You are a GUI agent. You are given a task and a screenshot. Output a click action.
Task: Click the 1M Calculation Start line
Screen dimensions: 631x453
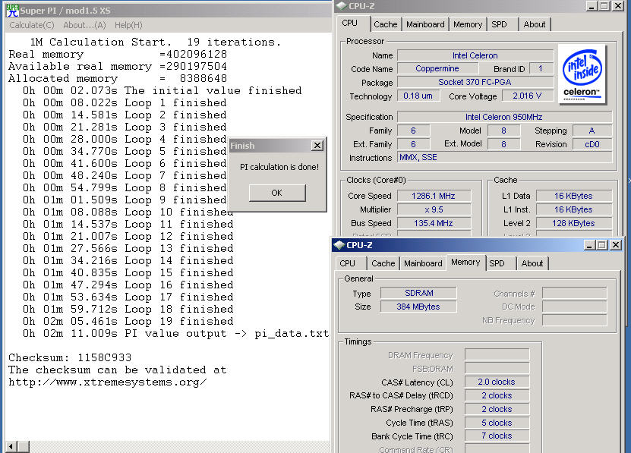[156, 42]
